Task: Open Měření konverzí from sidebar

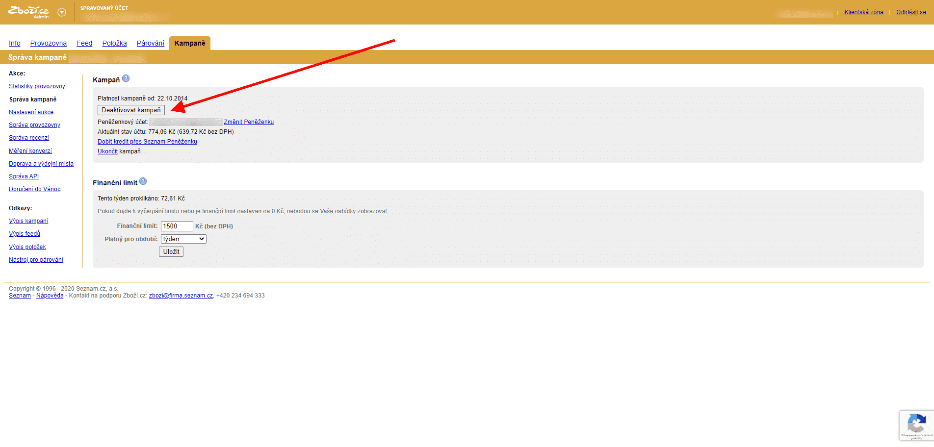Action: coord(30,151)
